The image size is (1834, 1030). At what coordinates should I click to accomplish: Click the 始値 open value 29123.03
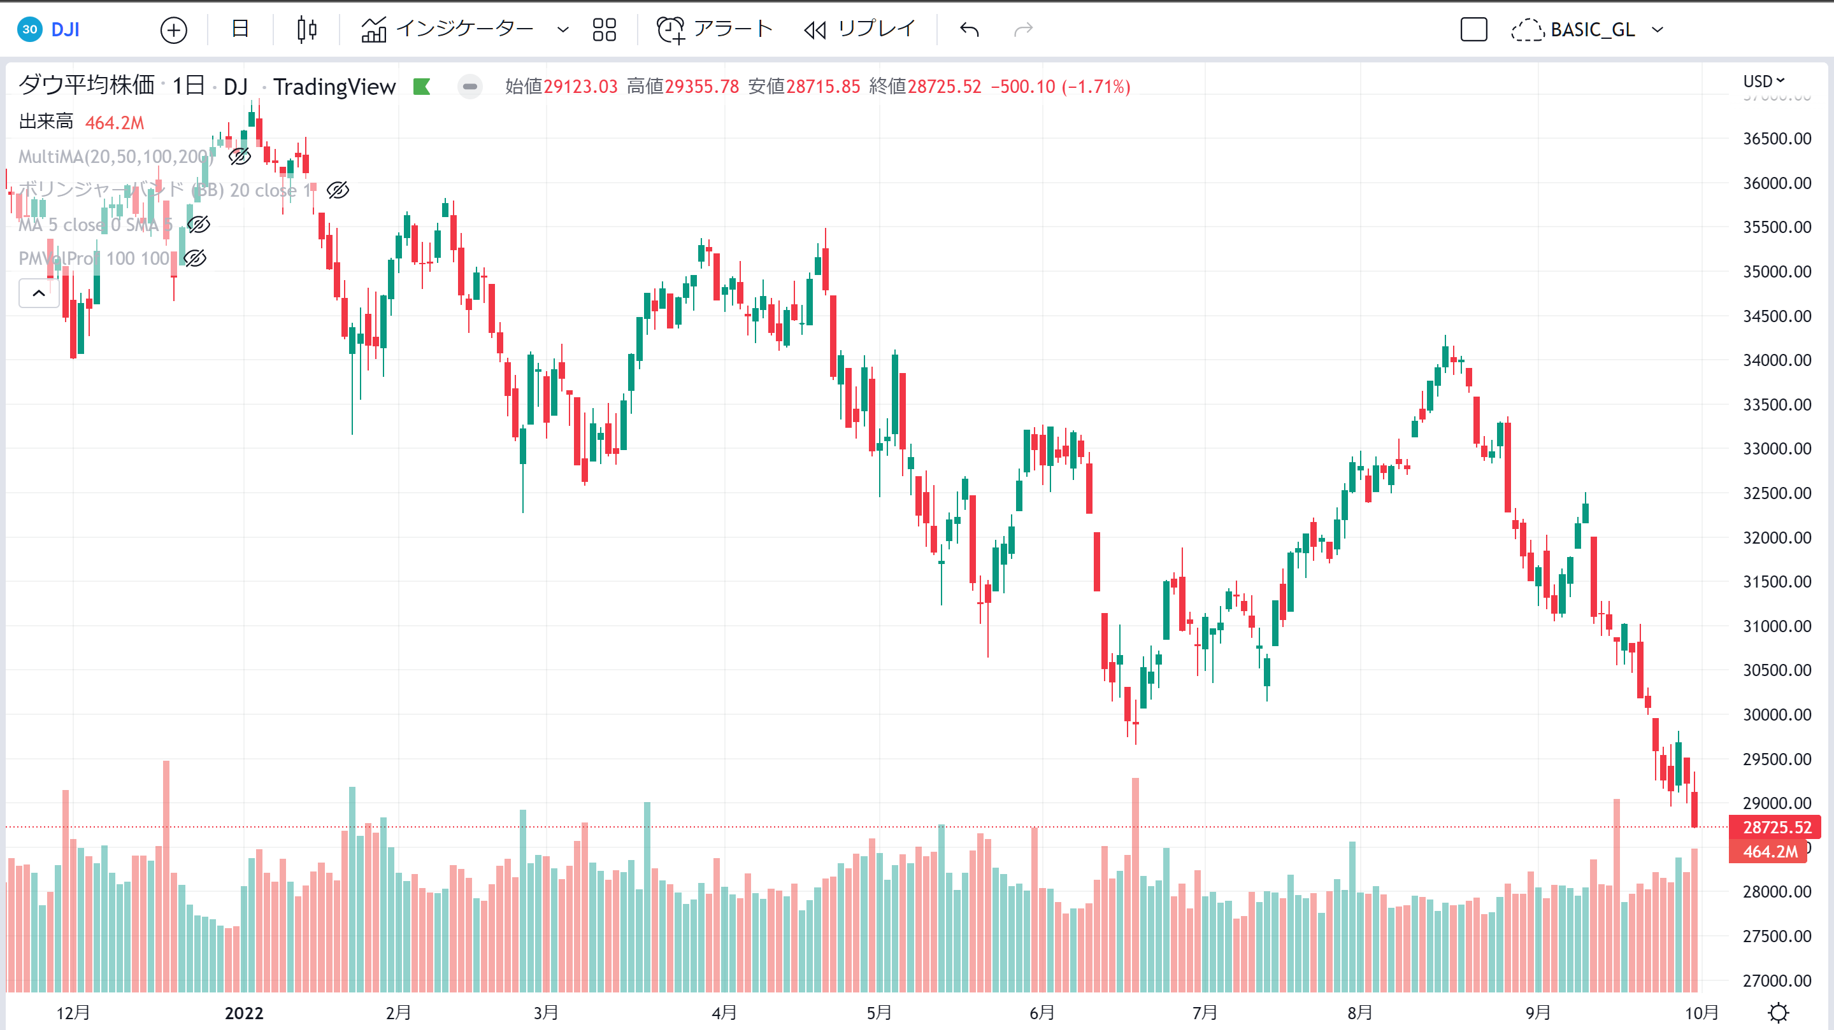click(x=580, y=87)
